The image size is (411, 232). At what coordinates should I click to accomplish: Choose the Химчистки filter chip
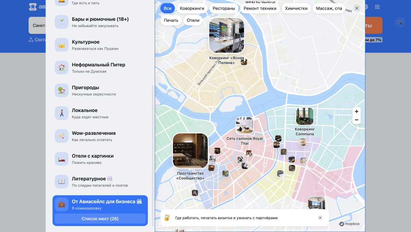(296, 9)
